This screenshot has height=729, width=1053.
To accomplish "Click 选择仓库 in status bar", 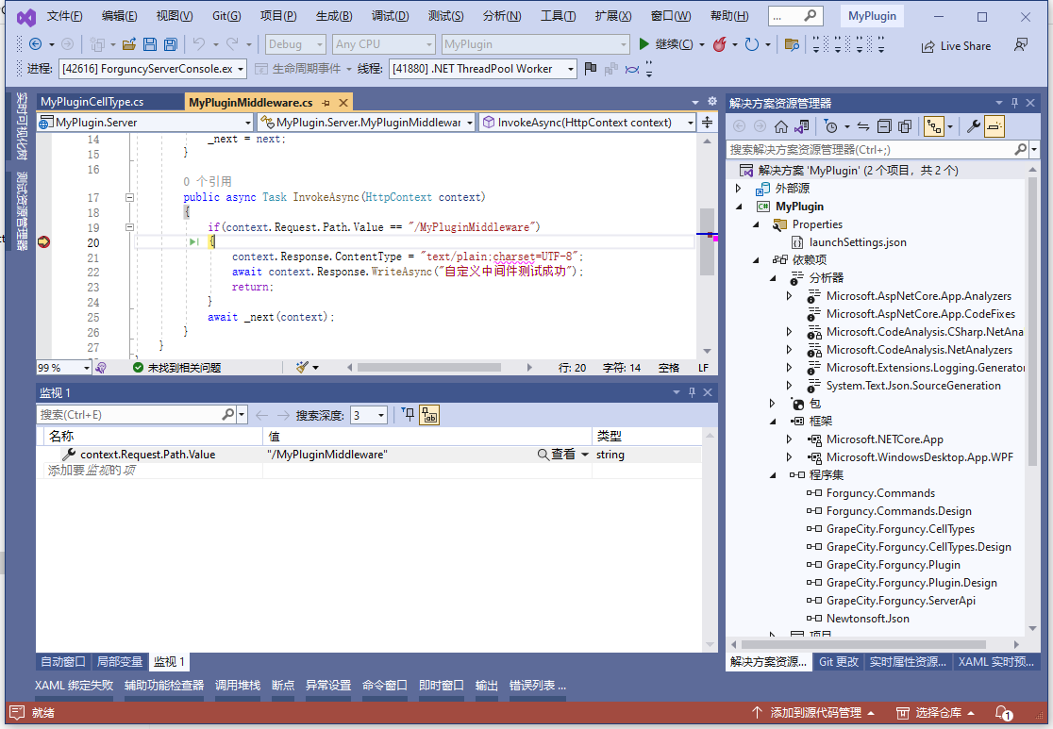I will click(x=935, y=713).
